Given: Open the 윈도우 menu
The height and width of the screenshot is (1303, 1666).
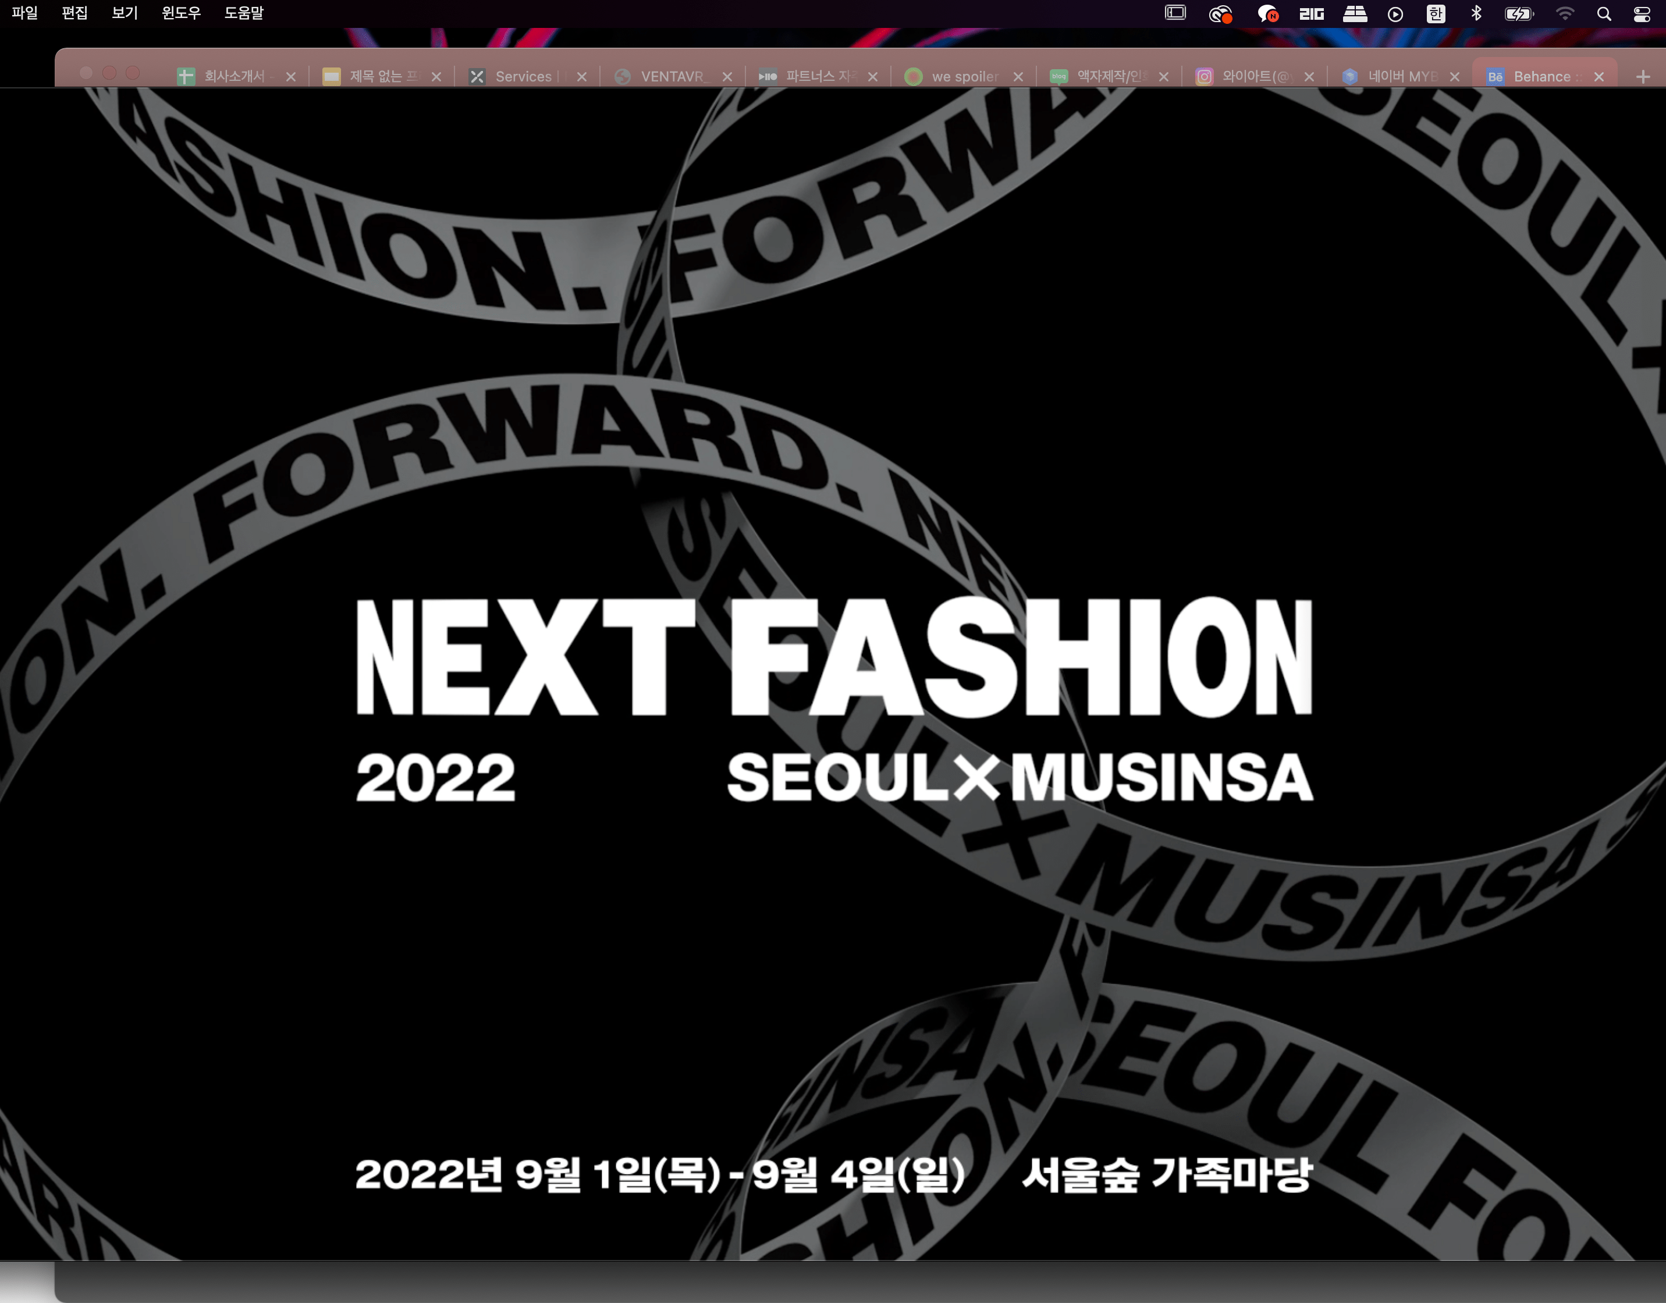Looking at the screenshot, I should point(181,13).
